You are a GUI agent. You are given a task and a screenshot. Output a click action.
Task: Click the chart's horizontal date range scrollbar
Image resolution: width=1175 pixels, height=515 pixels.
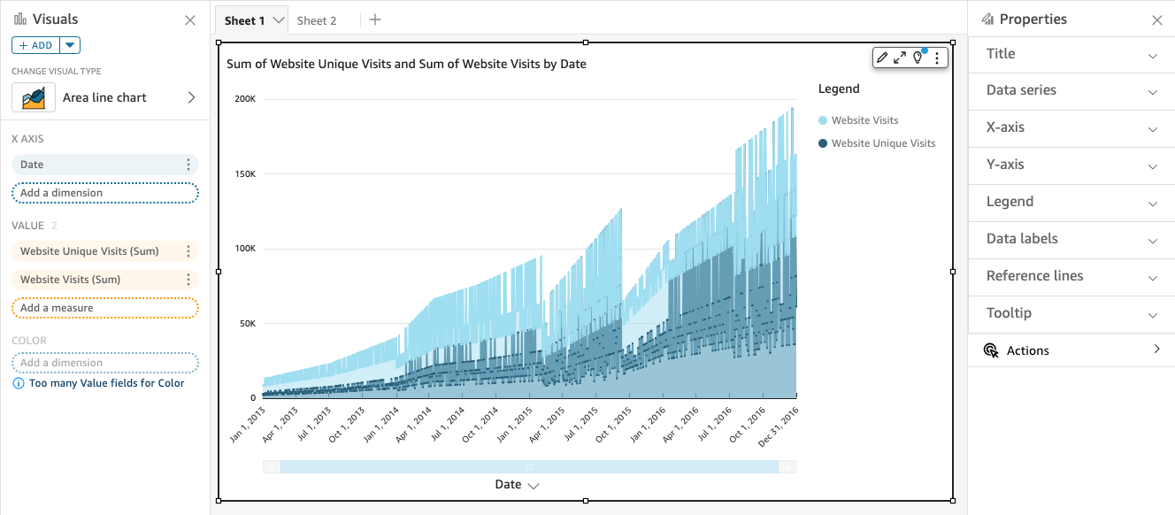[529, 466]
